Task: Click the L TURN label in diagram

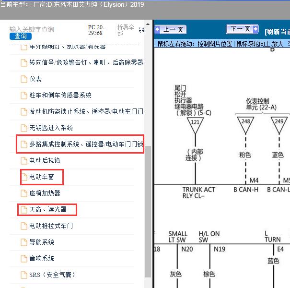Action: (273, 237)
